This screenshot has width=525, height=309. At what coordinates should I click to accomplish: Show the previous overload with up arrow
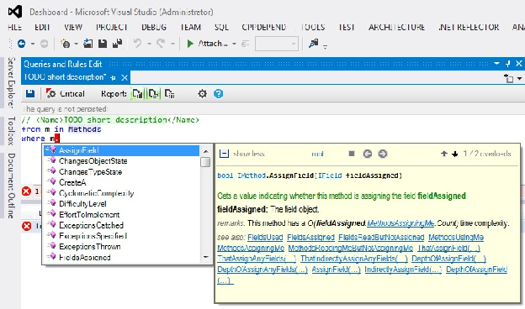coord(444,154)
